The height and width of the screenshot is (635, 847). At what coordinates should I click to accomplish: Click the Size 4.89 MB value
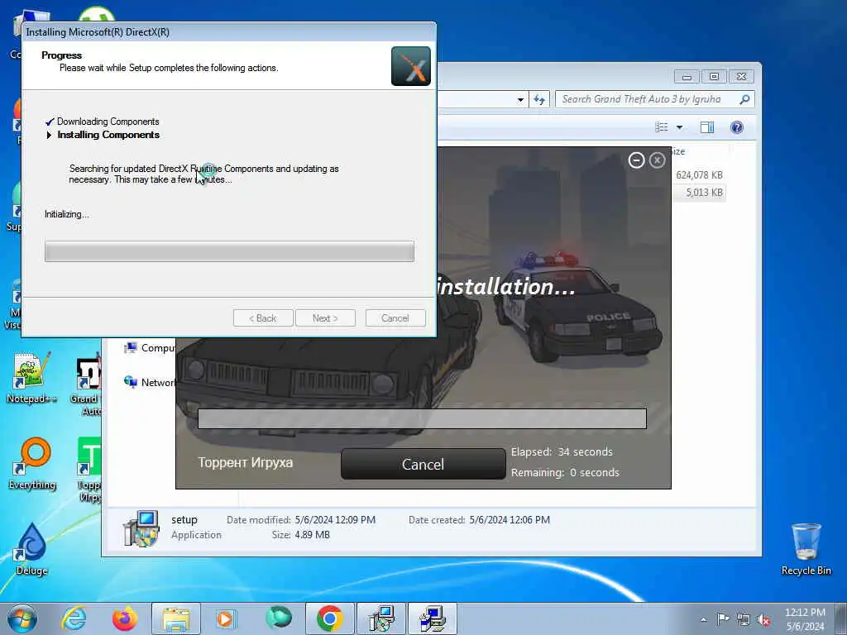coord(312,535)
